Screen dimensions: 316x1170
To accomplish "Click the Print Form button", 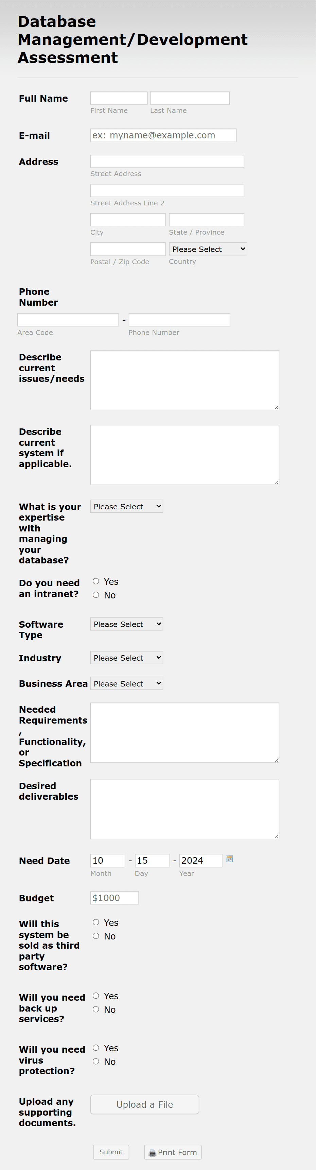I will [173, 1152].
